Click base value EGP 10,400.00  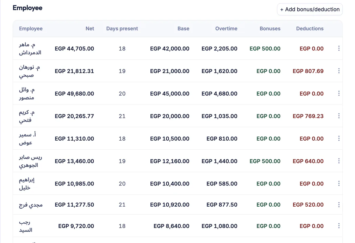170,184
